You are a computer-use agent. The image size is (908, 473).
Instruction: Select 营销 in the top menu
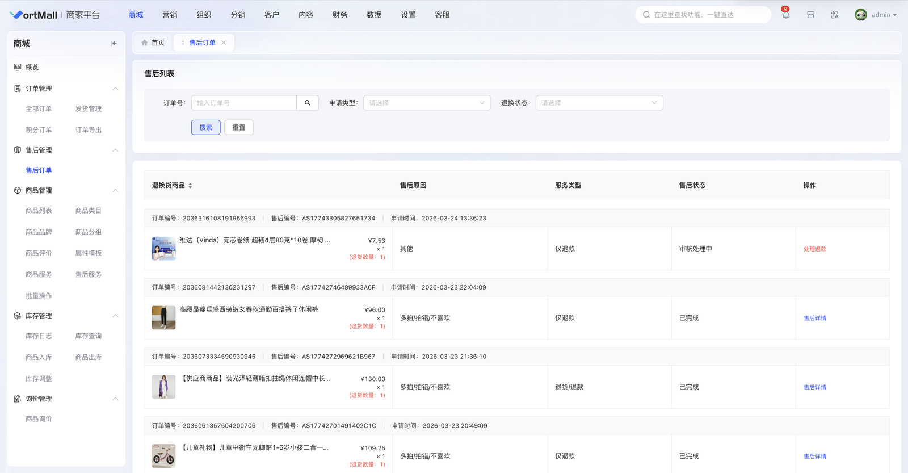pos(170,15)
